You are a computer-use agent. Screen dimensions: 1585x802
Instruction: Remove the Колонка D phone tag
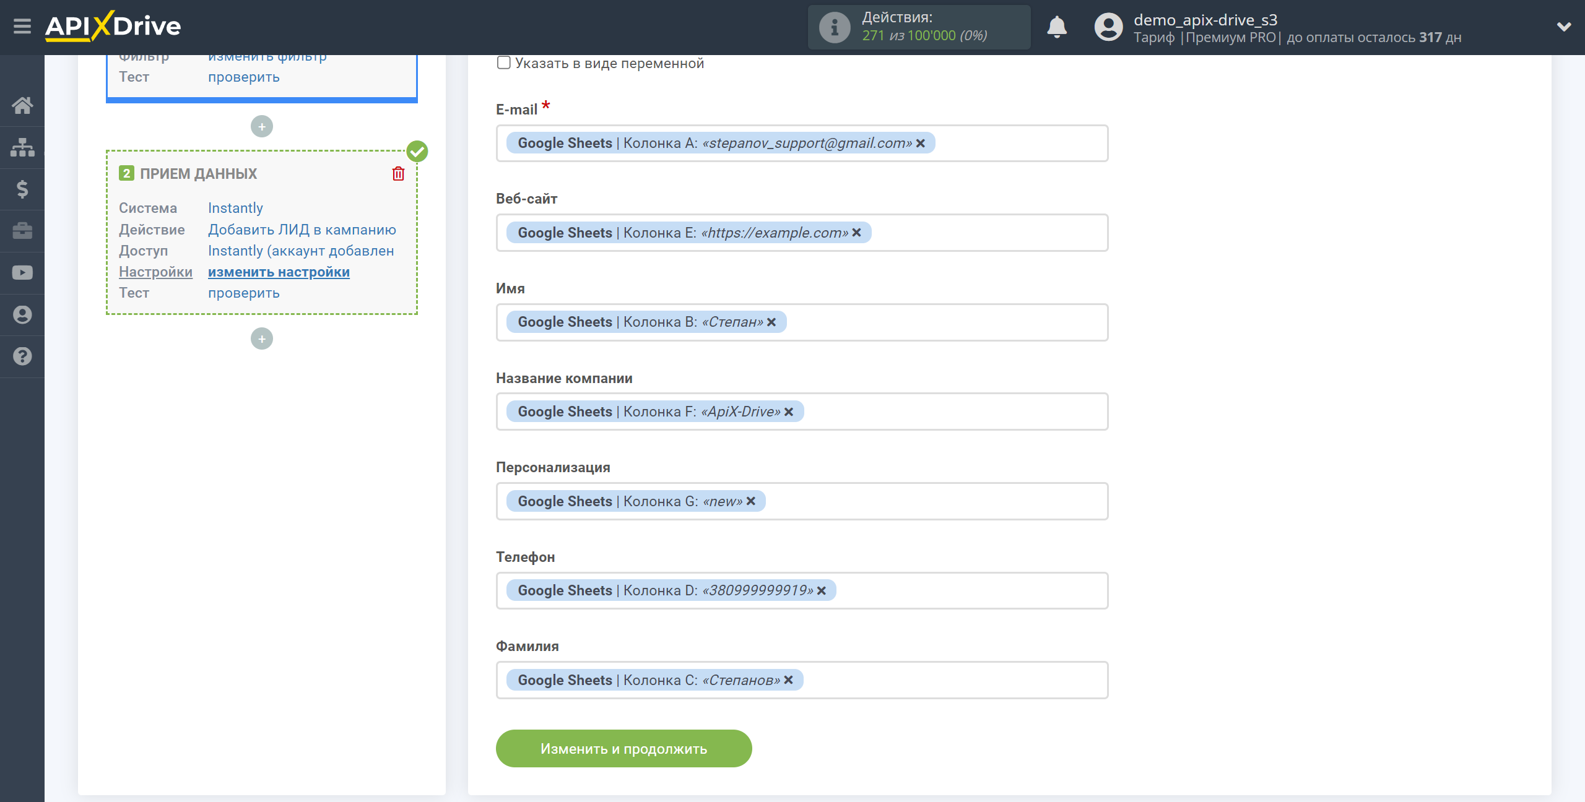tap(822, 591)
